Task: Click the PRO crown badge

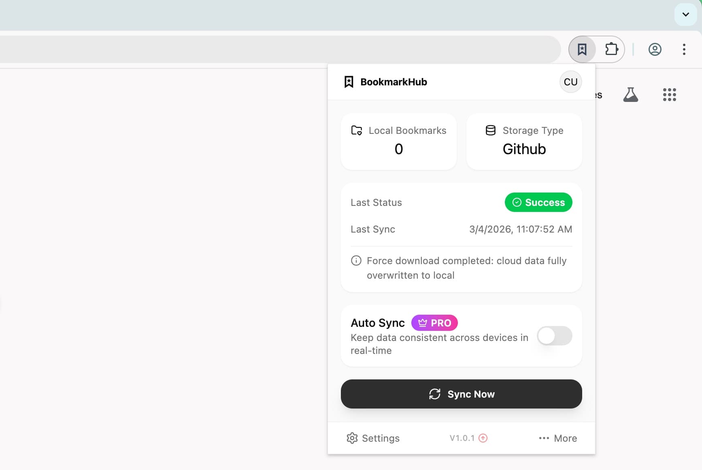Action: point(434,323)
